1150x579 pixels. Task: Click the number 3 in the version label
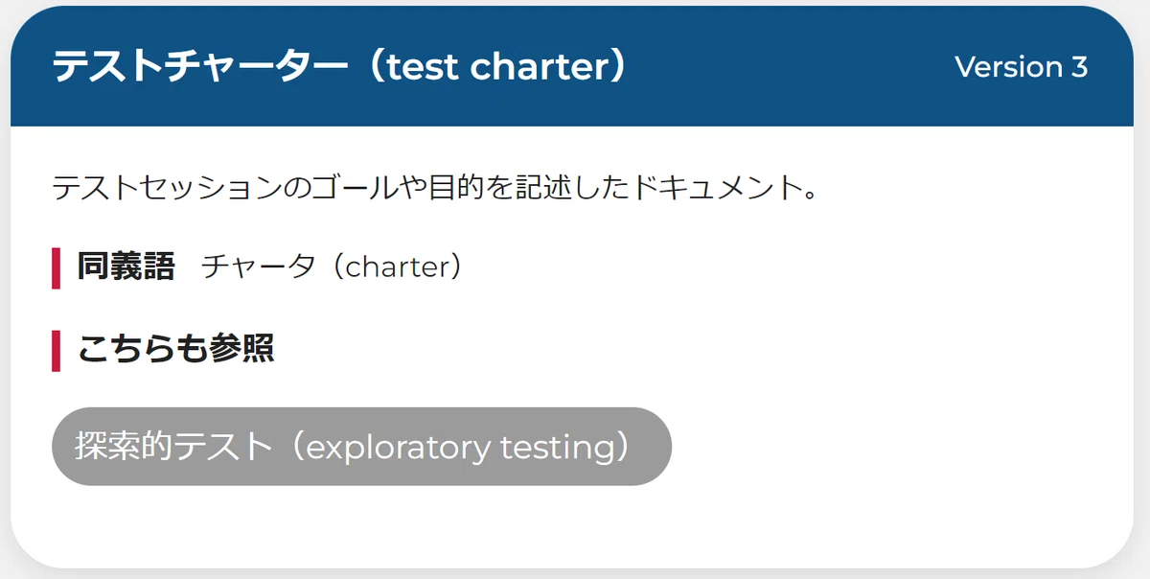coord(1079,66)
